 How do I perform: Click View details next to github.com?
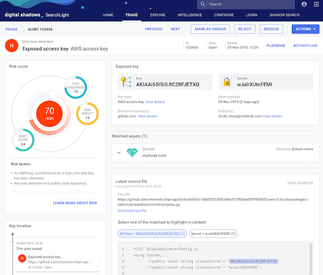pos(148,116)
